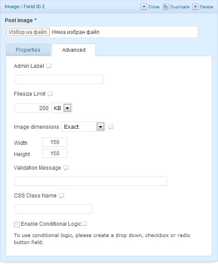The width and height of the screenshot is (218, 264).
Task: Click the Избор на файл file button
Action: (28, 32)
